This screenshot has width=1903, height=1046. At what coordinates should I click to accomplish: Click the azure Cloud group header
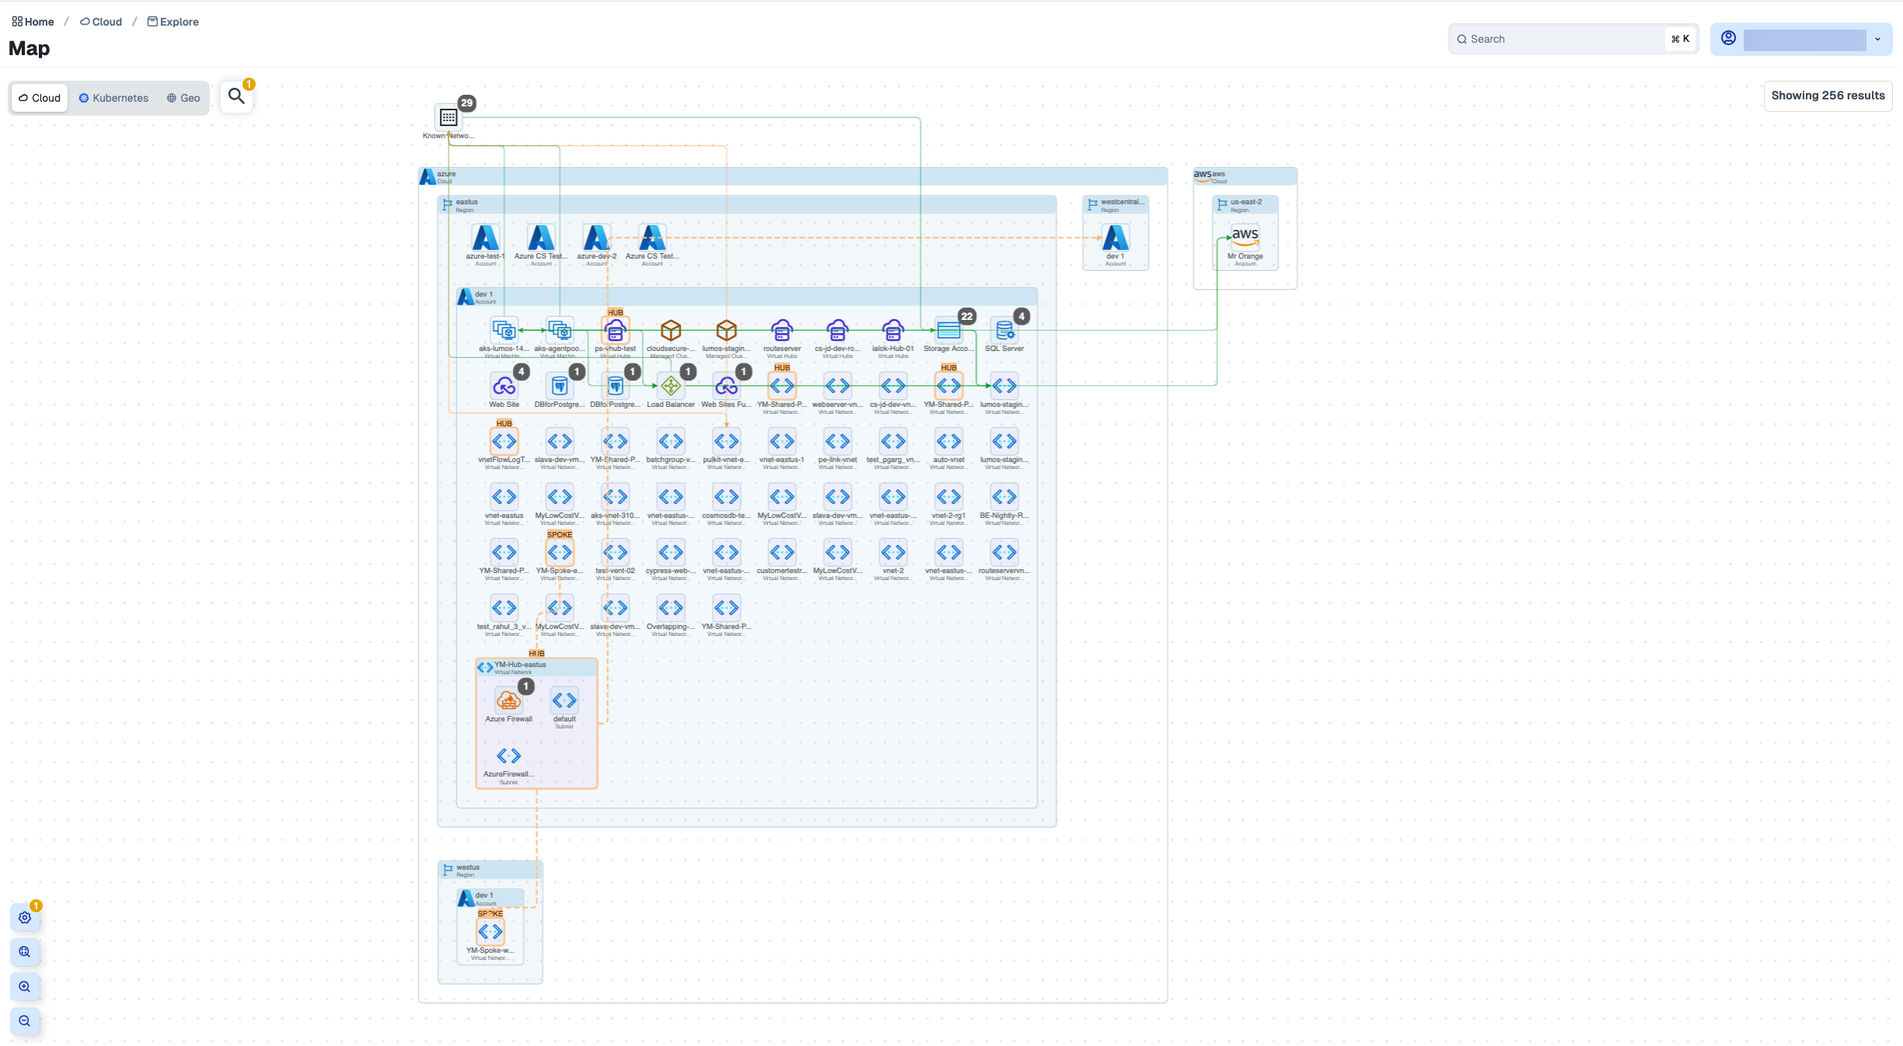793,176
